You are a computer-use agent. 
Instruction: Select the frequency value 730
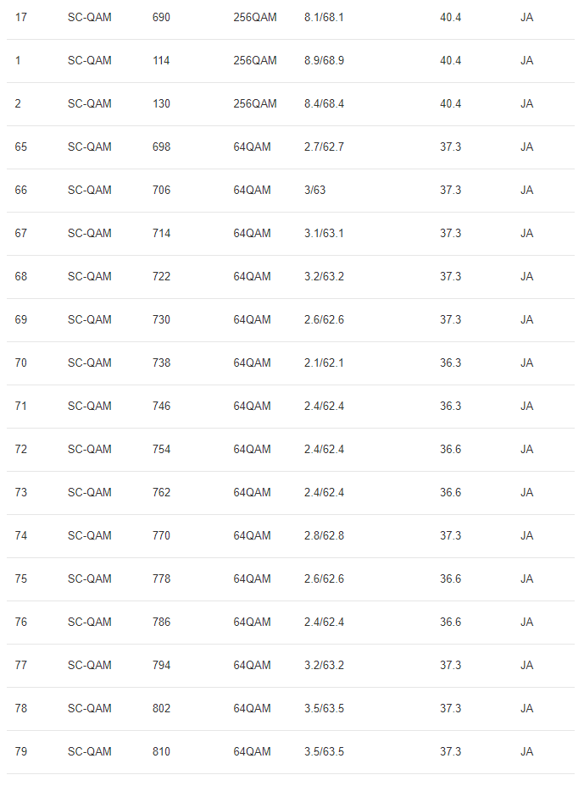[161, 319]
